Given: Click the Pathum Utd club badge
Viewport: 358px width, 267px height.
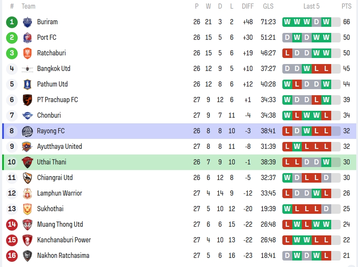Looking at the screenshot, I should coord(27,84).
